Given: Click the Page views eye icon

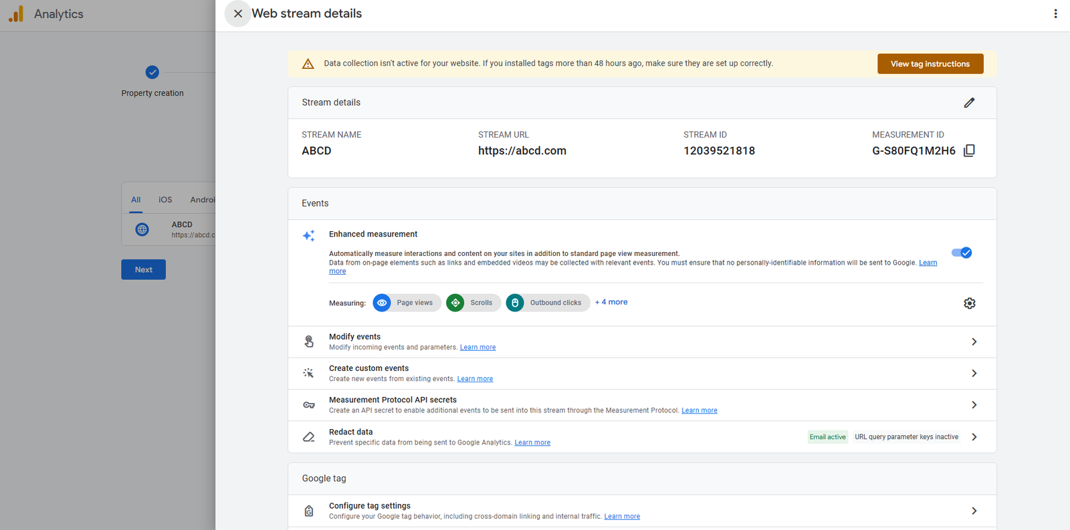Looking at the screenshot, I should (x=382, y=303).
